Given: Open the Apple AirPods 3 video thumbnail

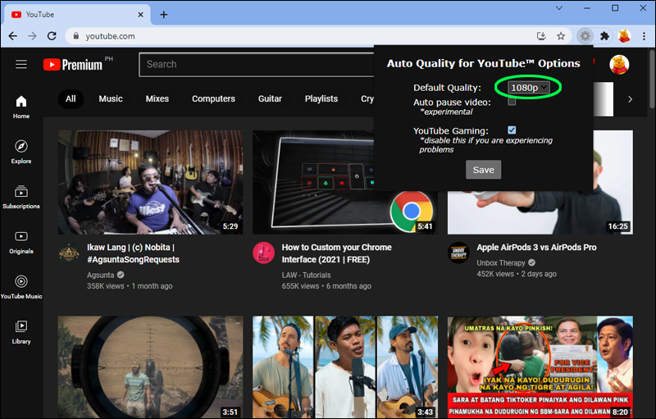Looking at the screenshot, I should click(x=540, y=182).
